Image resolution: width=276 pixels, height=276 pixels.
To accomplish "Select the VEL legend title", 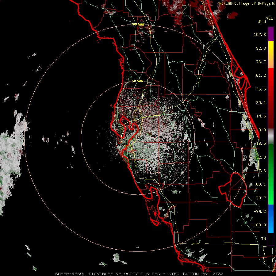I will pyautogui.click(x=269, y=18).
